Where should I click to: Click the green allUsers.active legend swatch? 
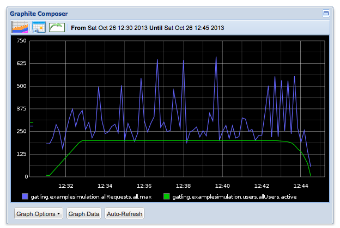click(x=167, y=196)
